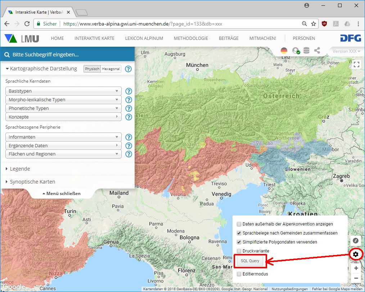Image resolution: width=365 pixels, height=292 pixels.
Task: Switch to Hexagonal map display
Action: [111, 69]
